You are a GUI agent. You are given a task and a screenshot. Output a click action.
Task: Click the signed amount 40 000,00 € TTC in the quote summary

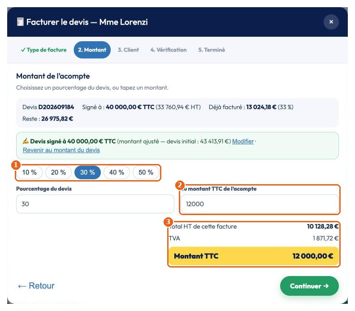click(x=130, y=107)
